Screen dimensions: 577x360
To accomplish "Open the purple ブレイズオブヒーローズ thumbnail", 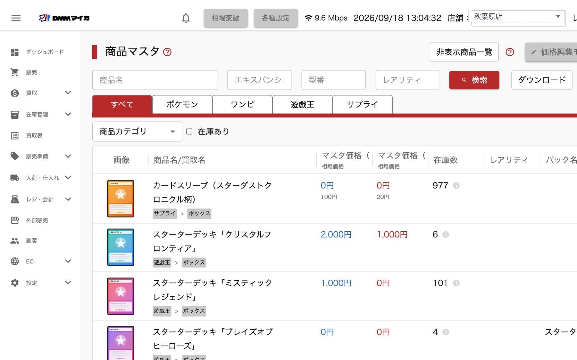I will (121, 343).
